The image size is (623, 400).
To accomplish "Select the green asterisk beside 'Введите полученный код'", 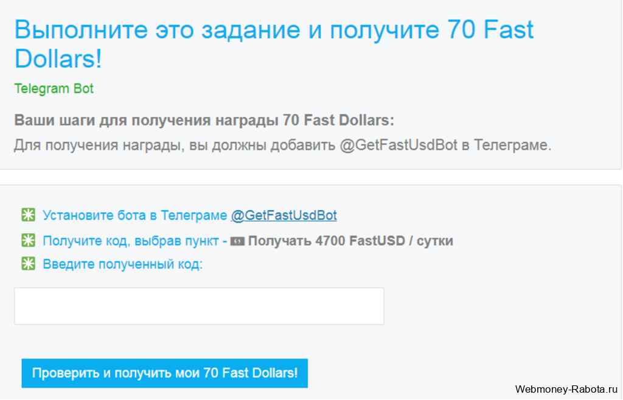I will (x=28, y=264).
